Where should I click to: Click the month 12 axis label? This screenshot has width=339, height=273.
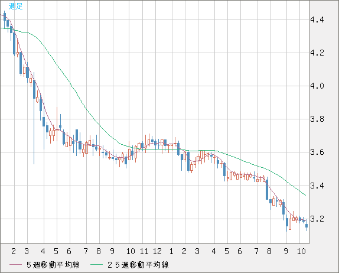tap(157, 251)
